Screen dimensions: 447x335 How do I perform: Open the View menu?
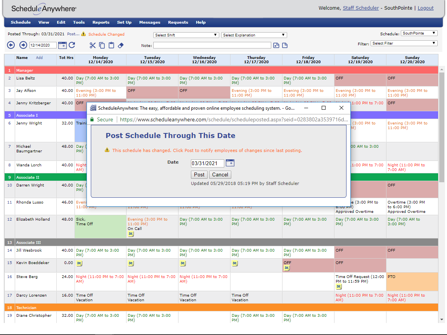point(43,22)
